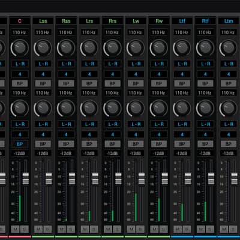Open first-filter L-R dropdown on Lss channel
Image resolution: width=240 pixels, height=240 pixels.
point(43,64)
